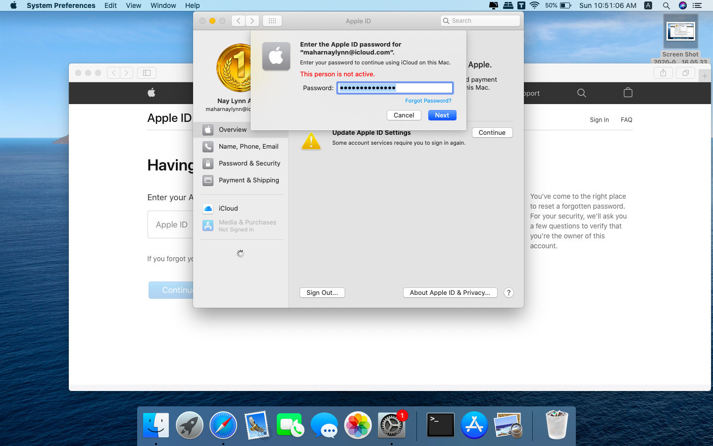Image resolution: width=713 pixels, height=446 pixels.
Task: Open the shopping bag on Apple website
Action: click(628, 93)
